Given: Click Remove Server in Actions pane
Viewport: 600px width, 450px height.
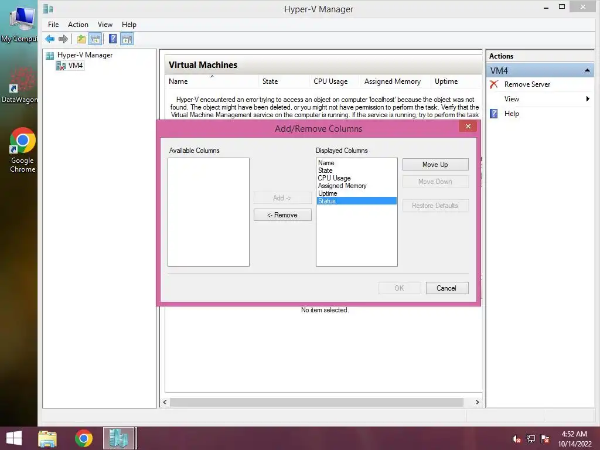Looking at the screenshot, I should (527, 84).
